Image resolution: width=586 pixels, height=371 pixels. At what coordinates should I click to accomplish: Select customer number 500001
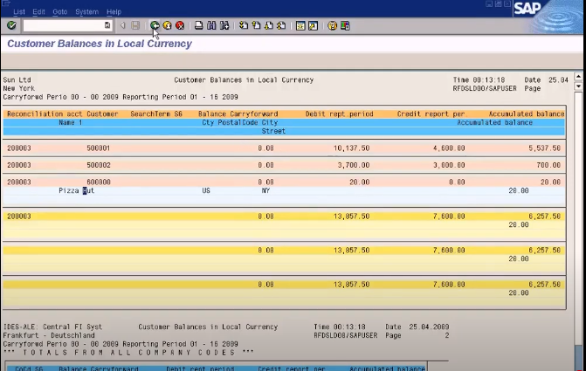pos(99,148)
